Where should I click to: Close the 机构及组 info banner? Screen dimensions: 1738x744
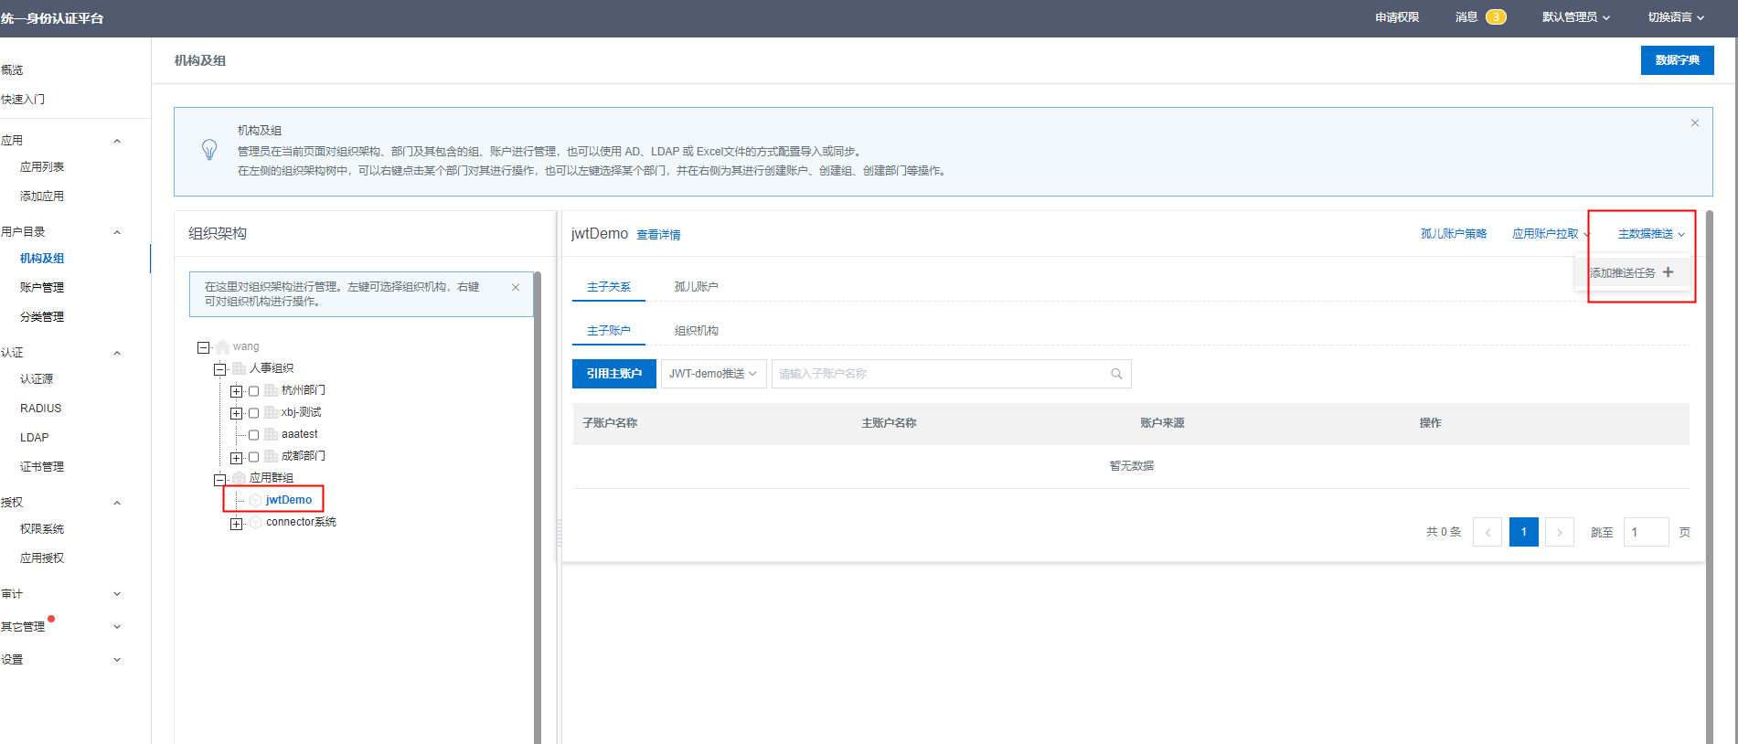click(1694, 123)
